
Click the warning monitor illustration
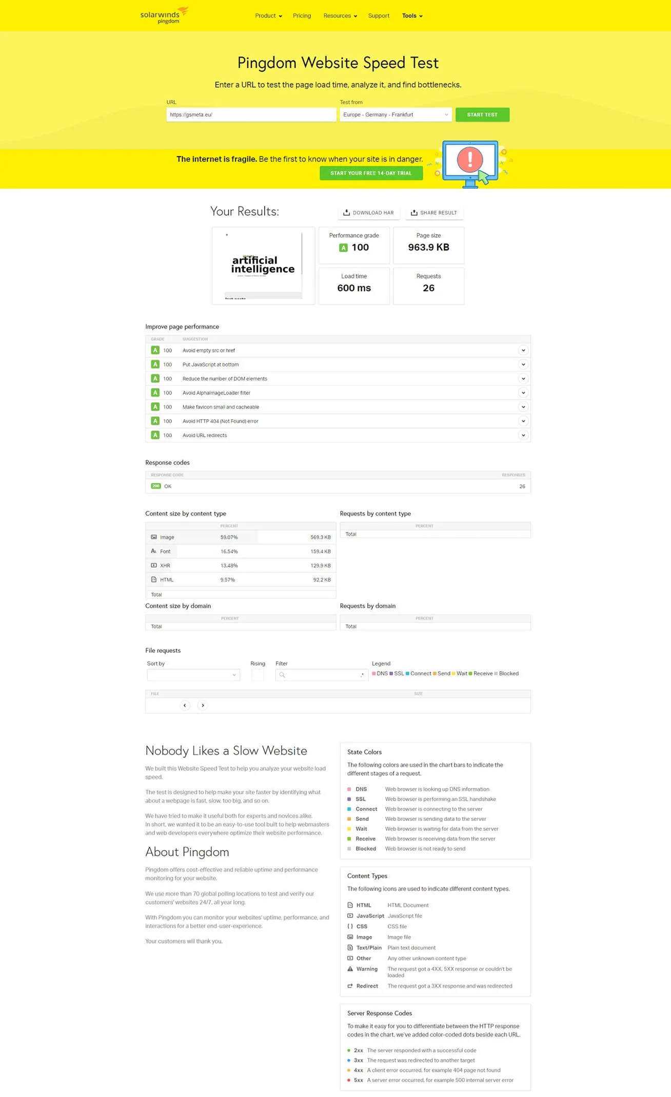point(470,164)
